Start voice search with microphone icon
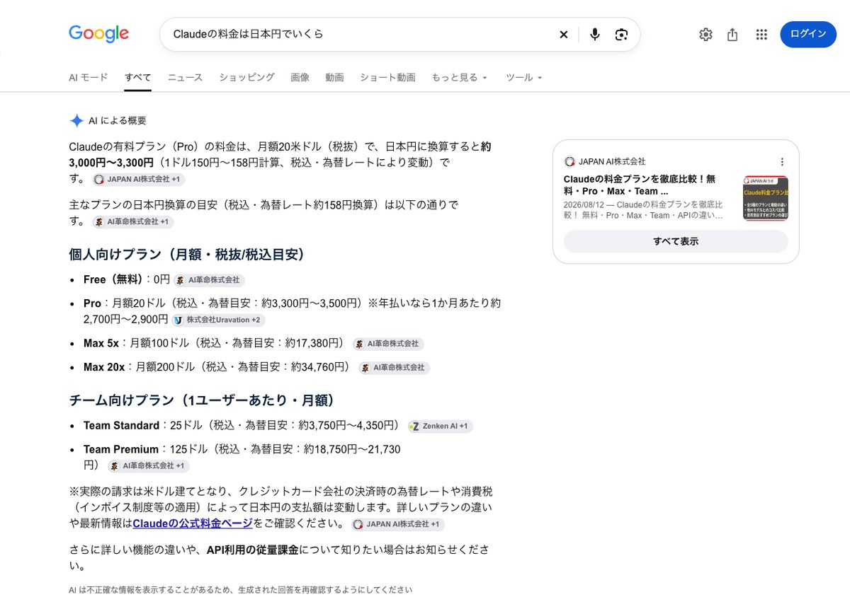 tap(595, 34)
